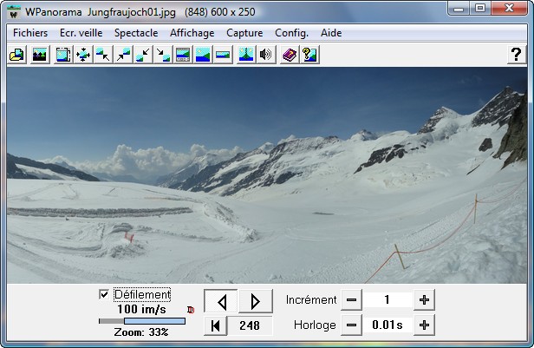The width and height of the screenshot is (534, 348).
Task: Open the Ecr. veille menu
Action: pyautogui.click(x=81, y=33)
